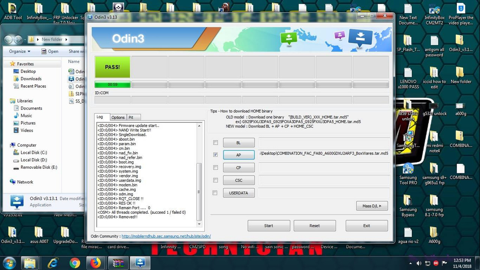
Task: Click the log scrollbar up arrow
Action: pos(199,125)
